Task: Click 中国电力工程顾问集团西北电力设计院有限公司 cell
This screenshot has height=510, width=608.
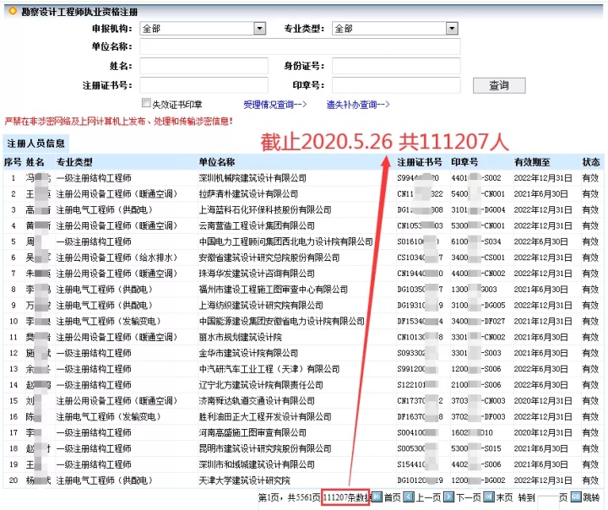Action: point(285,241)
